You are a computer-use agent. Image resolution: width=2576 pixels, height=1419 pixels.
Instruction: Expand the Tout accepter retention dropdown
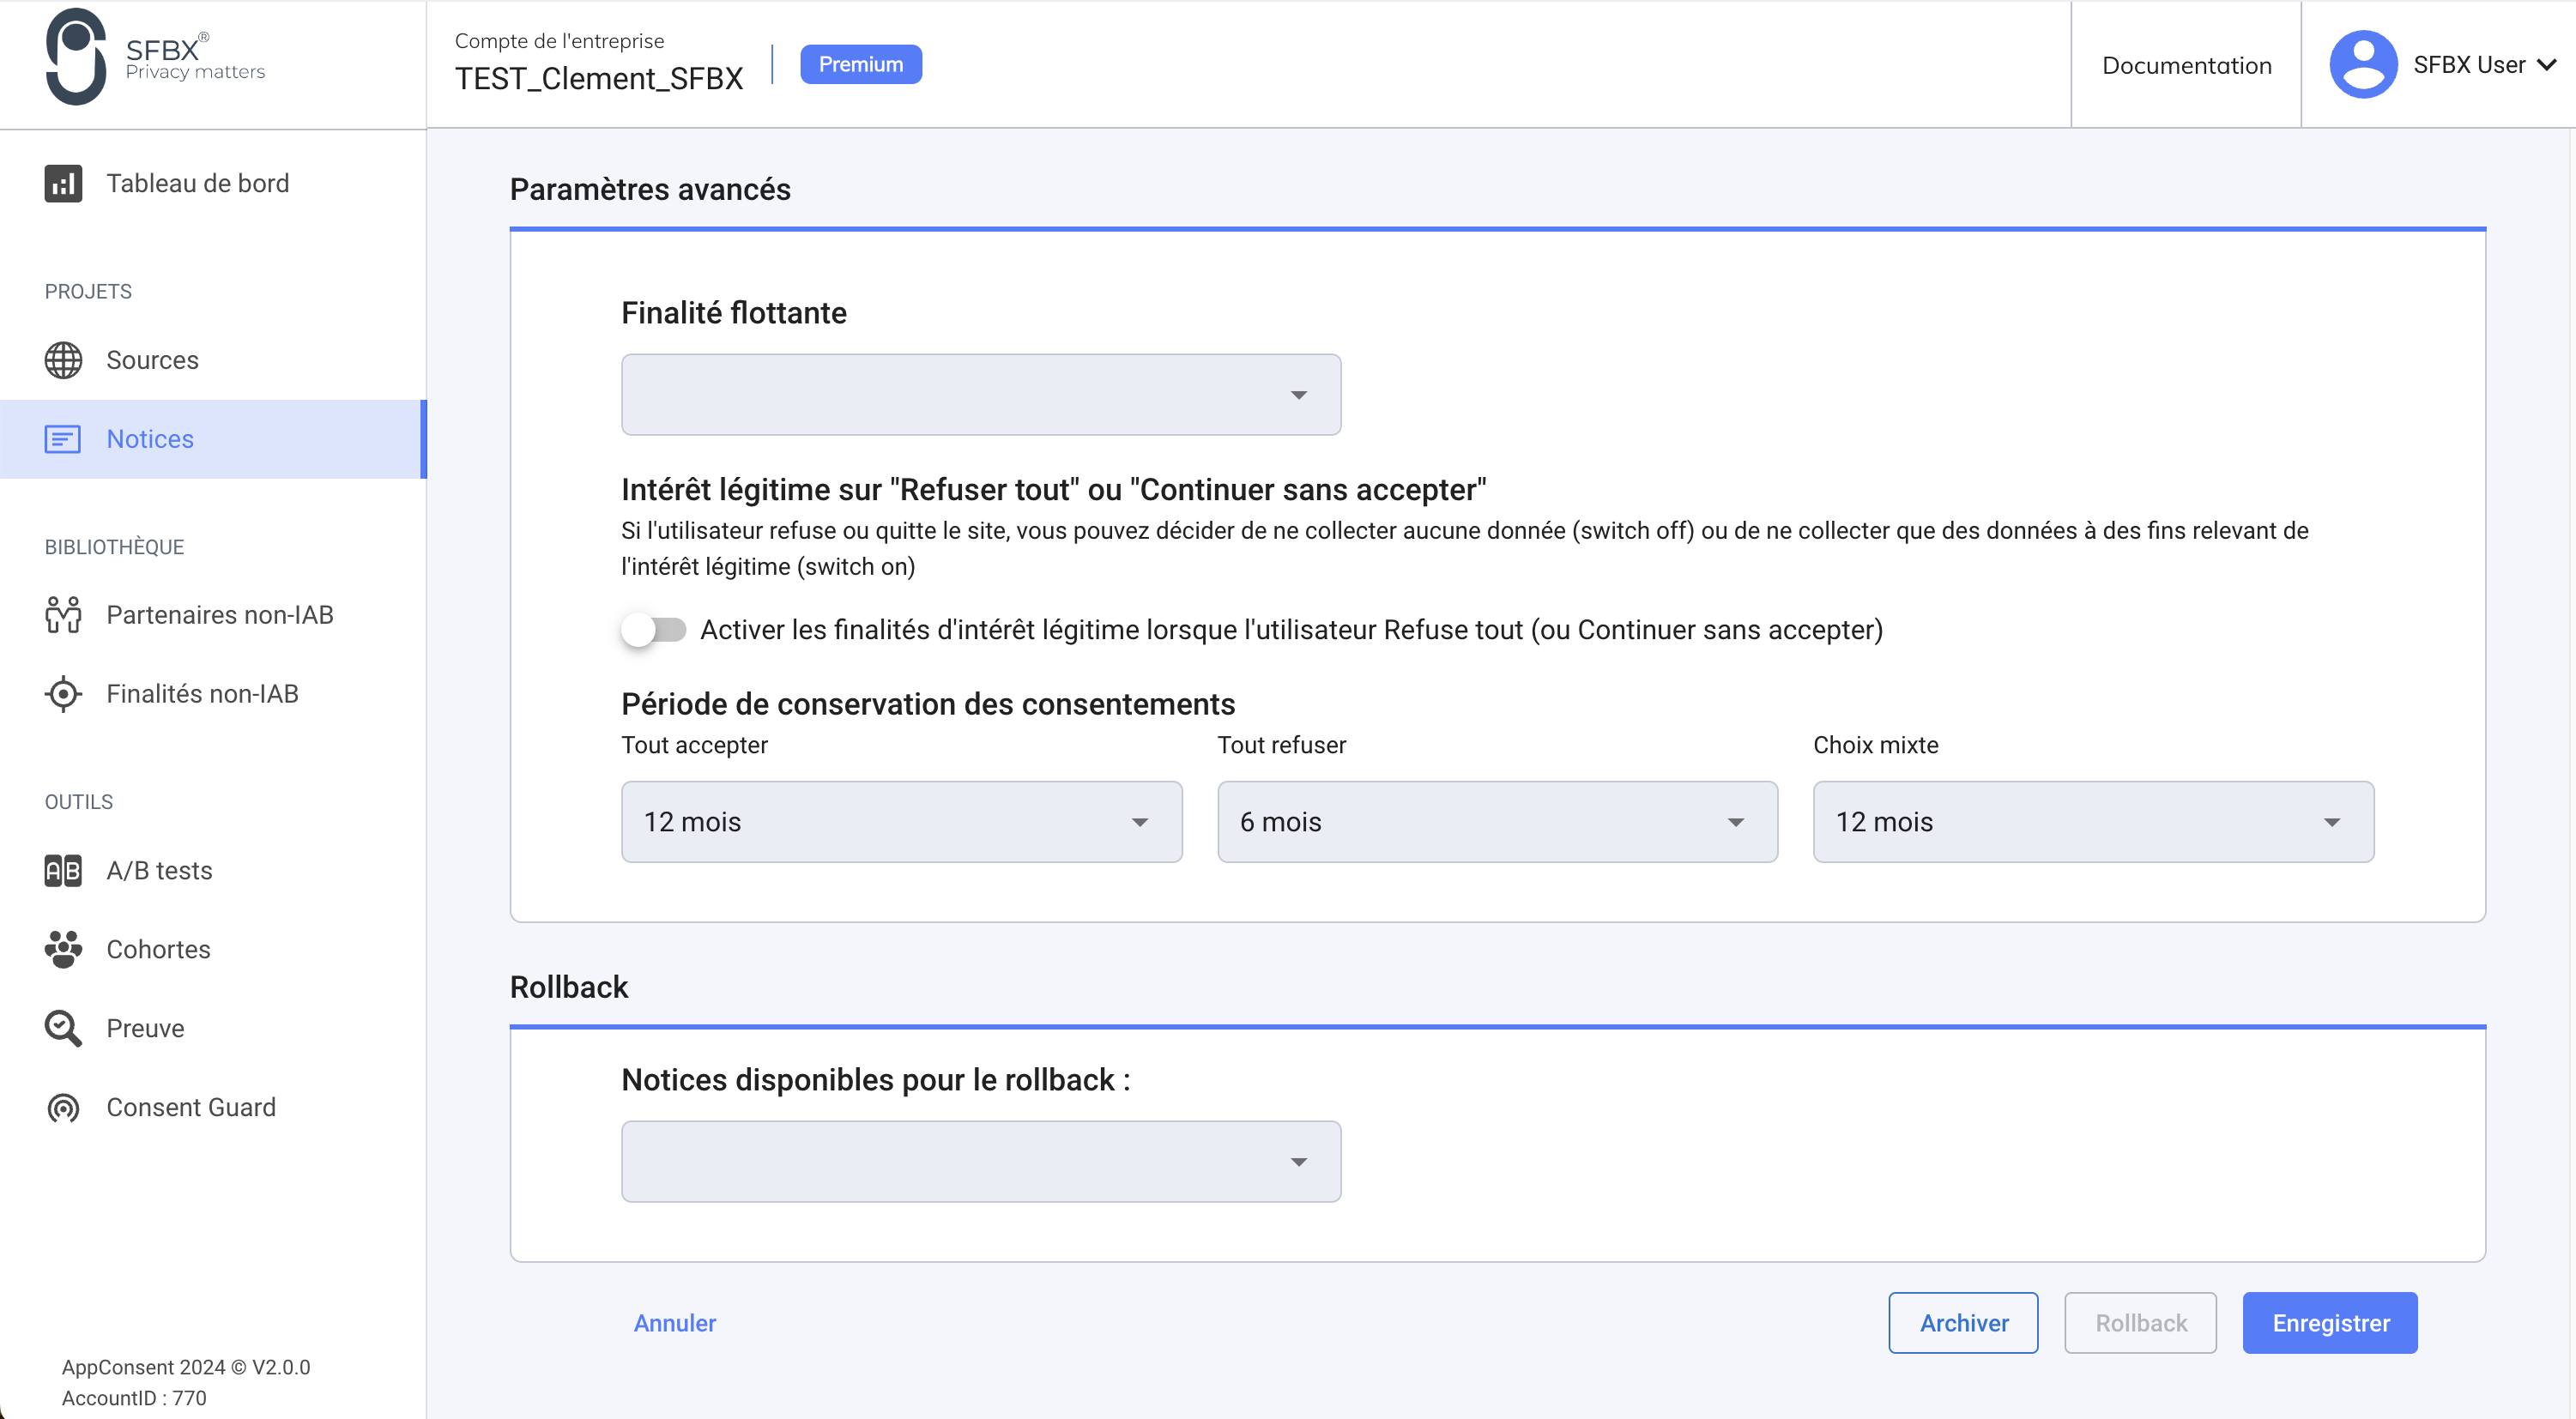tap(901, 822)
